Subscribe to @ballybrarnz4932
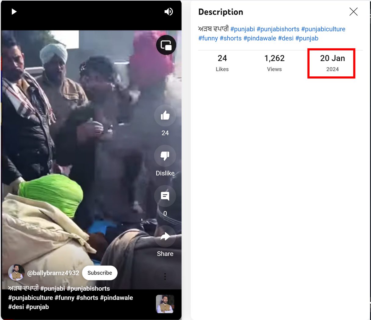371x320 pixels. [100, 273]
